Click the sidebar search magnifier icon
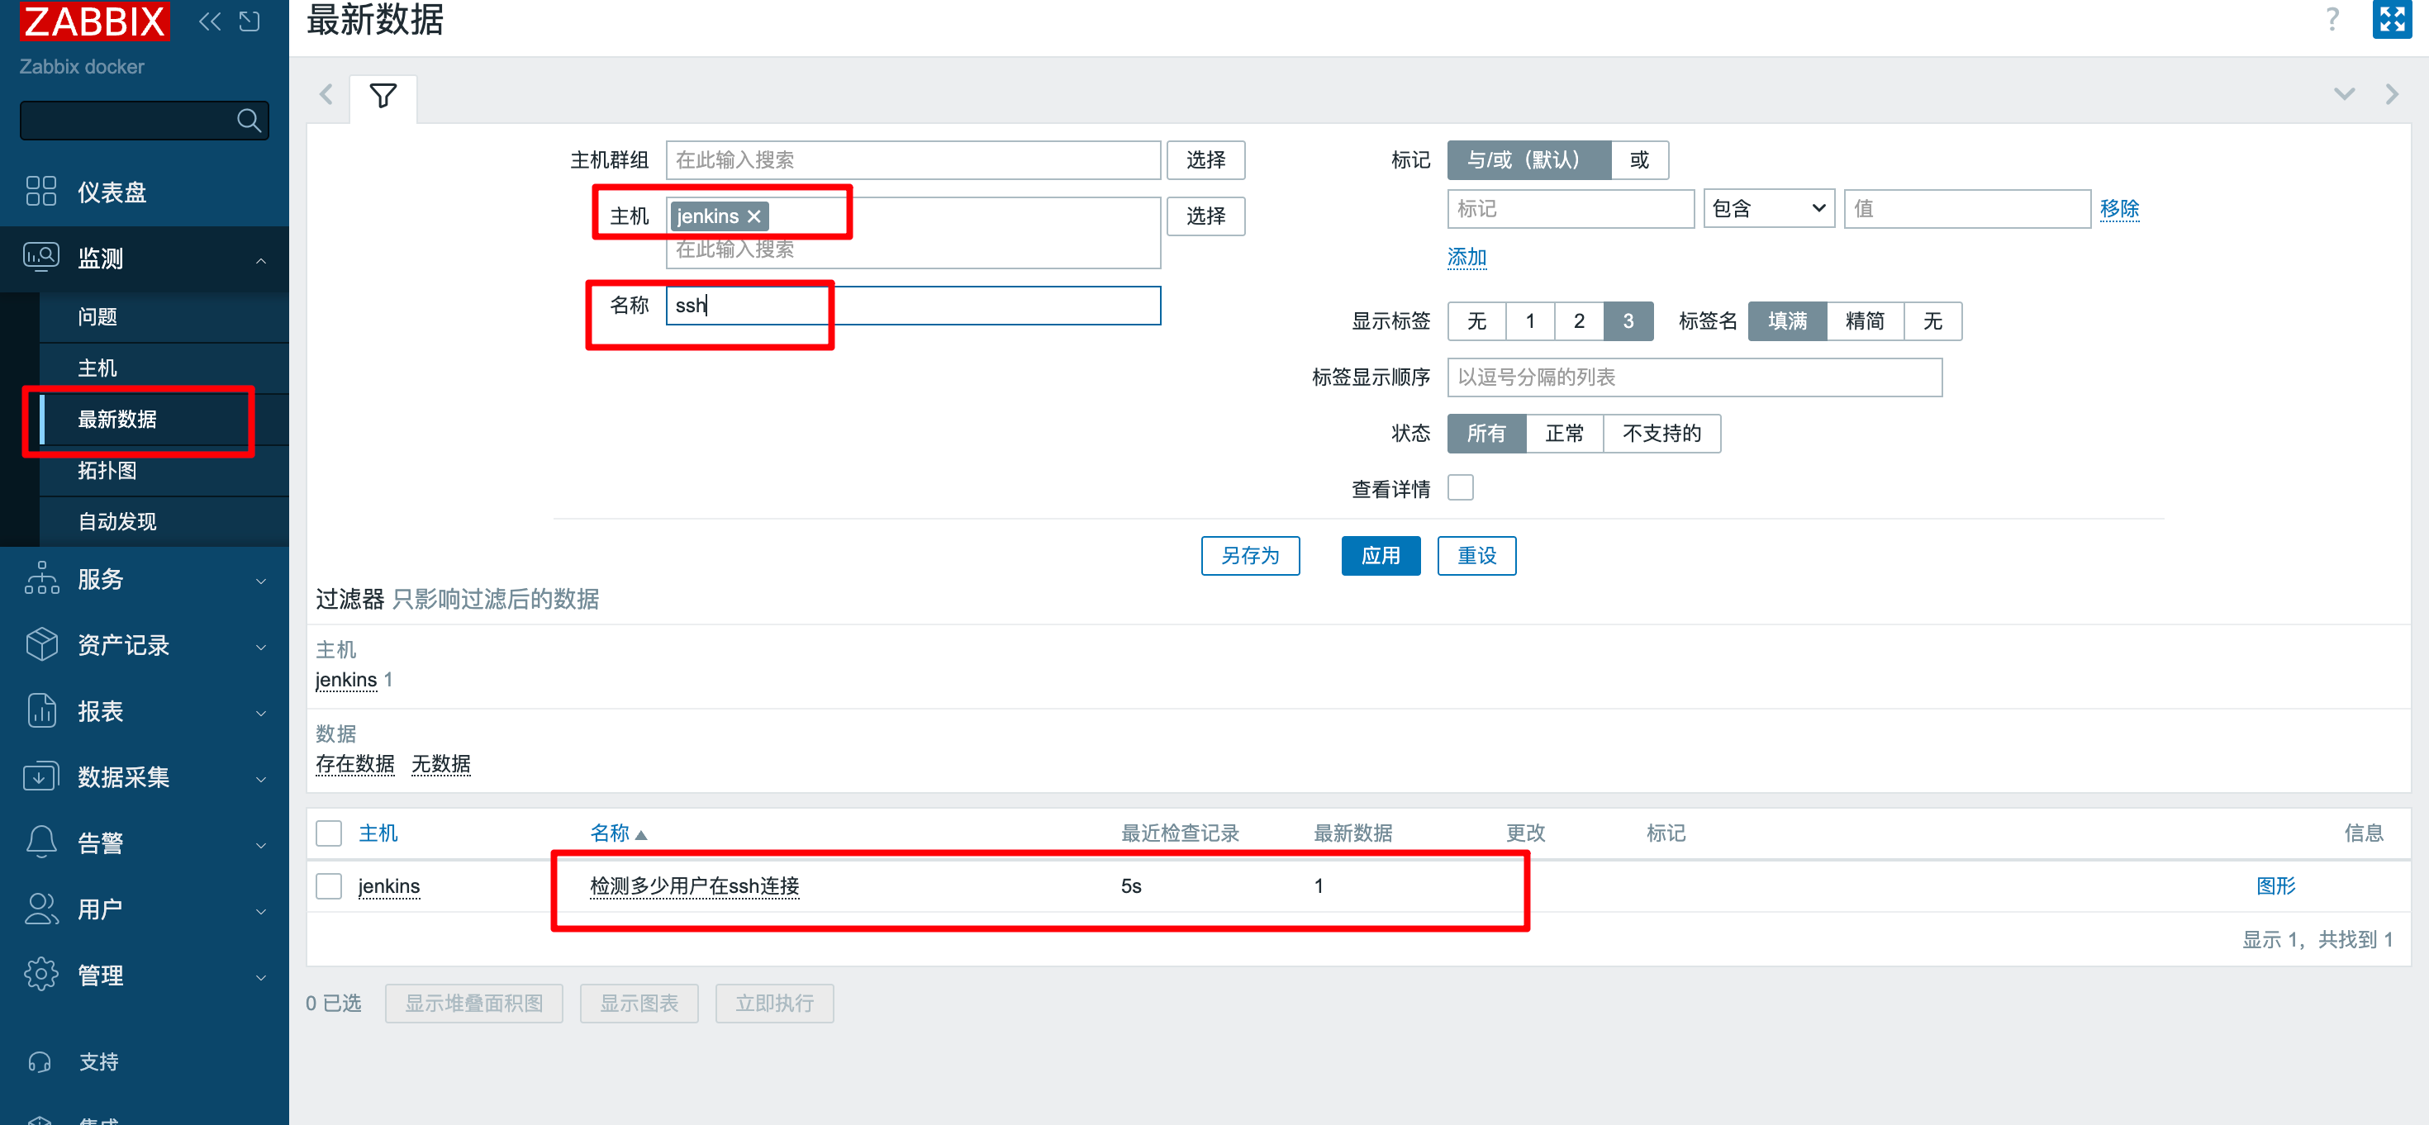Screen dimensions: 2429x1125 (248, 121)
